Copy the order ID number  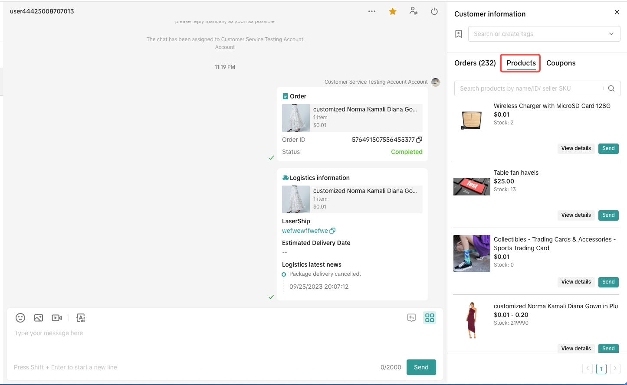click(x=419, y=140)
